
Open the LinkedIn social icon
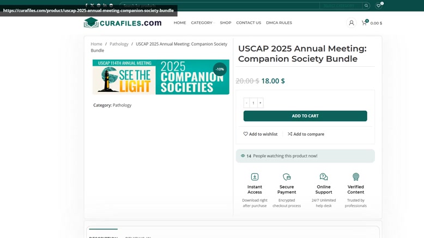point(105,5)
